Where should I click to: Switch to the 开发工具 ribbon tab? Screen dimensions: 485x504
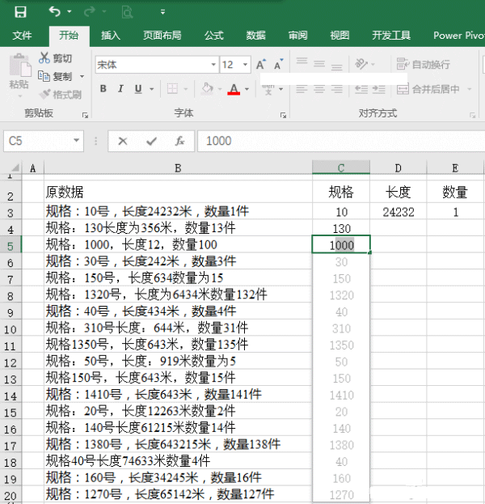pos(391,35)
